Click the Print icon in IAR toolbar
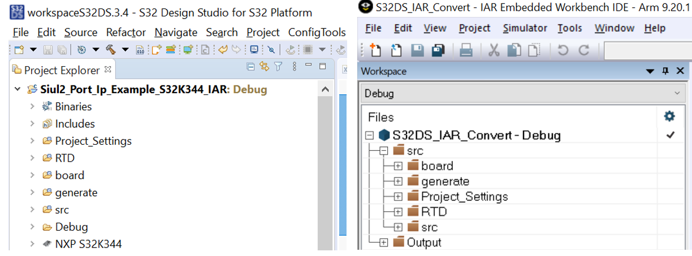The height and width of the screenshot is (256, 692). [466, 51]
